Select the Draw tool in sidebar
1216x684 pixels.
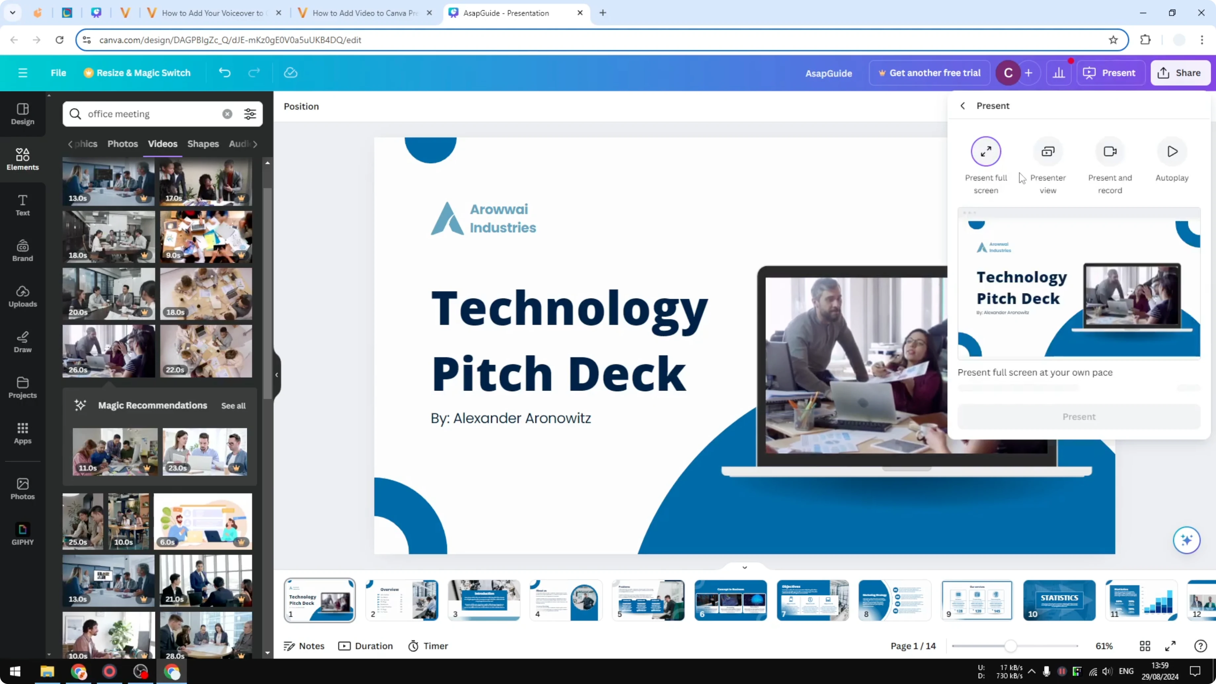pyautogui.click(x=23, y=342)
